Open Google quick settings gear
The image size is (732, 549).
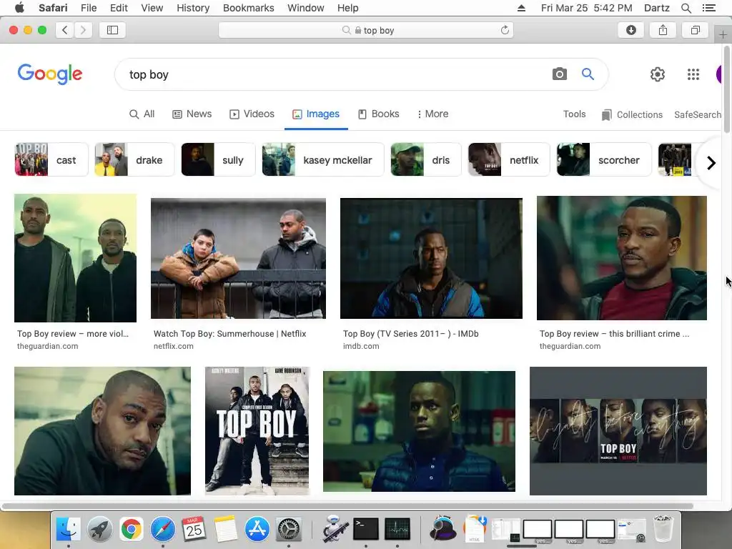658,74
